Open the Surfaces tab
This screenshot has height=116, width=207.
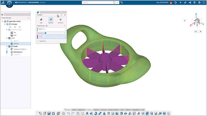(96, 110)
